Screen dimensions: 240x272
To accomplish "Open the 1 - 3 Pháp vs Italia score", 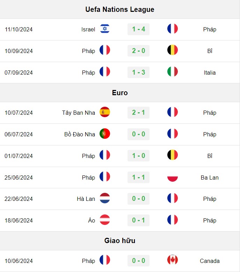I will (138, 72).
